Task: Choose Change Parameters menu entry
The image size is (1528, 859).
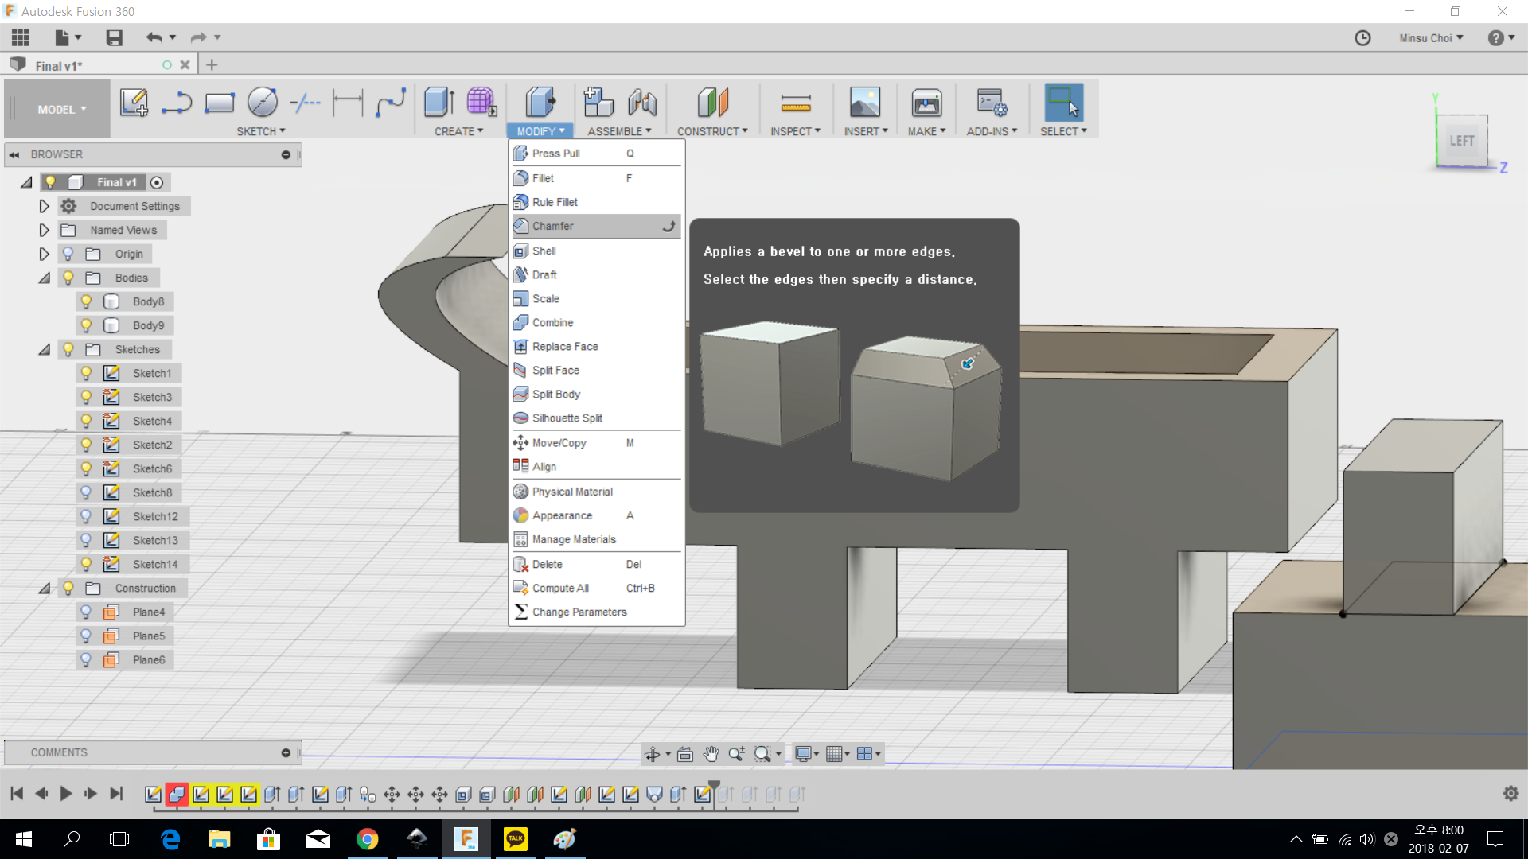Action: (596, 612)
